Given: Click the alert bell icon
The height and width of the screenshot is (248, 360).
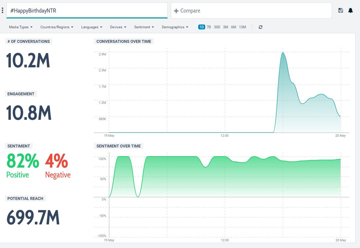Looking at the screenshot, I should click(350, 10).
